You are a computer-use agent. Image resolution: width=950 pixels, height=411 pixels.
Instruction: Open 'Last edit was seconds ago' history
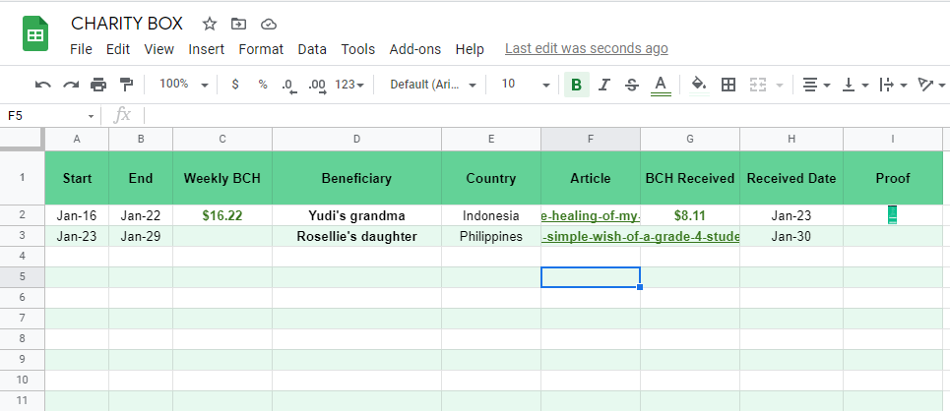(587, 48)
